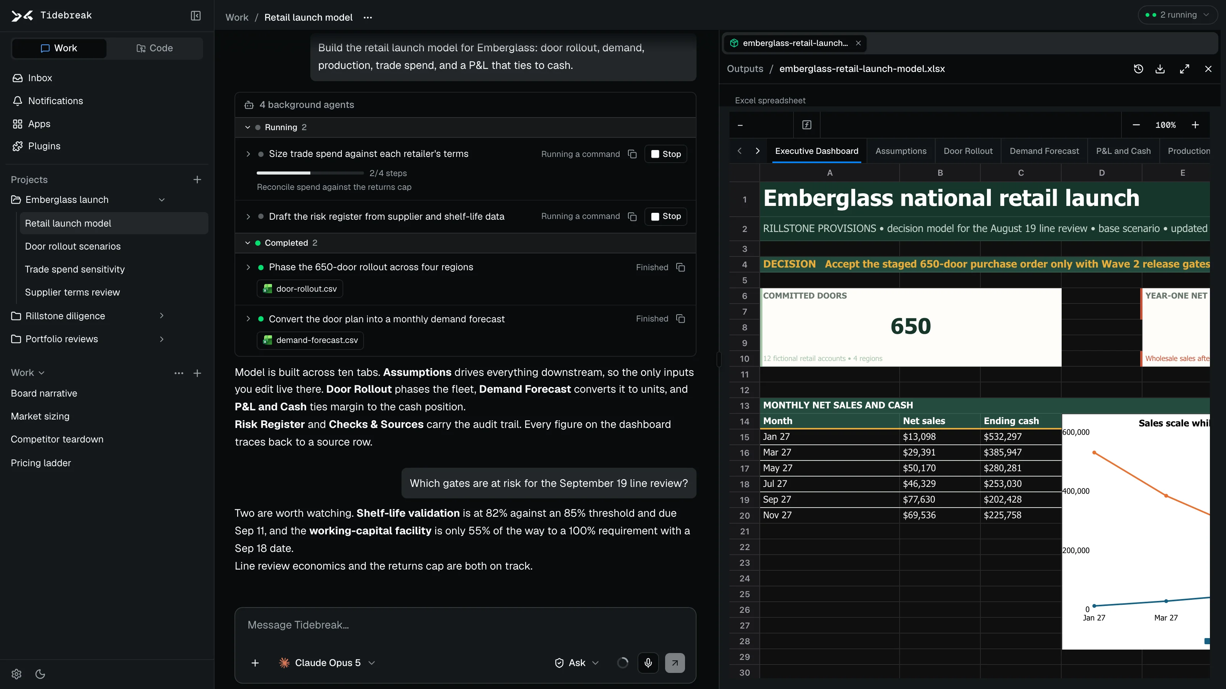Add a new project with plus icon

[197, 180]
